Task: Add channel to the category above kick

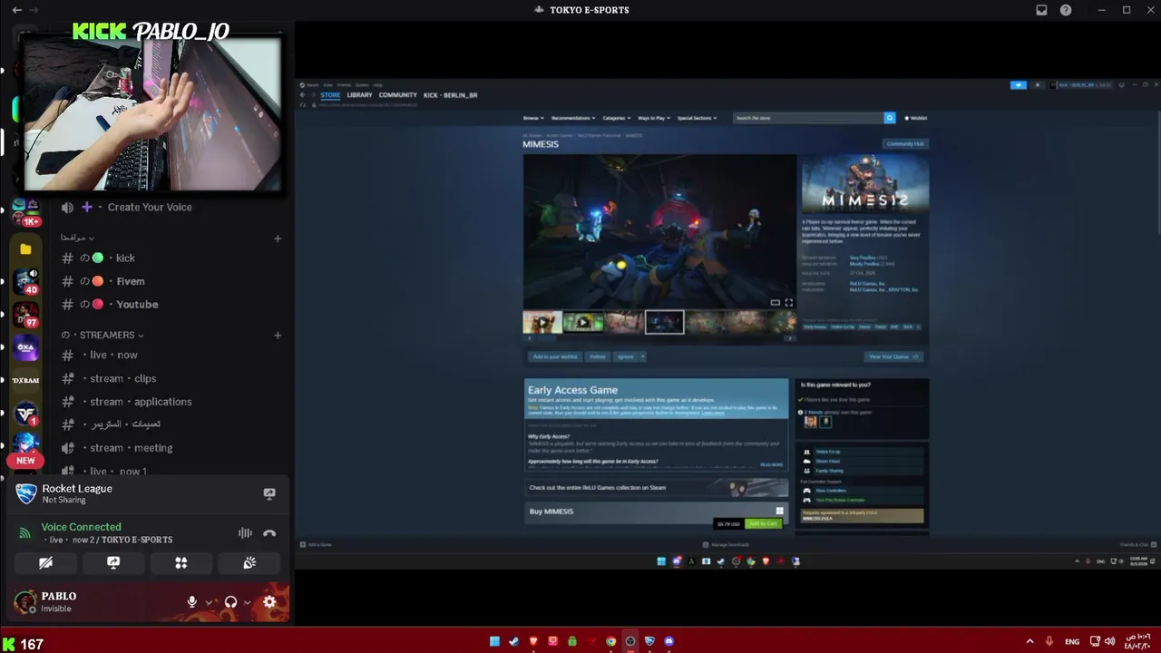Action: click(278, 239)
